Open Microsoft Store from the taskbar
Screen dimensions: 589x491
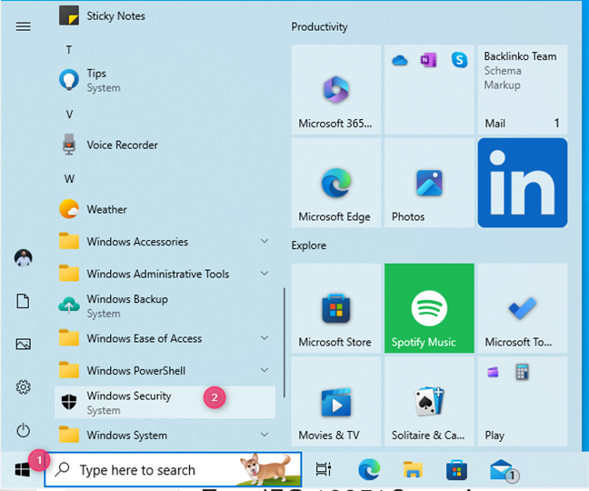pyautogui.click(x=457, y=469)
